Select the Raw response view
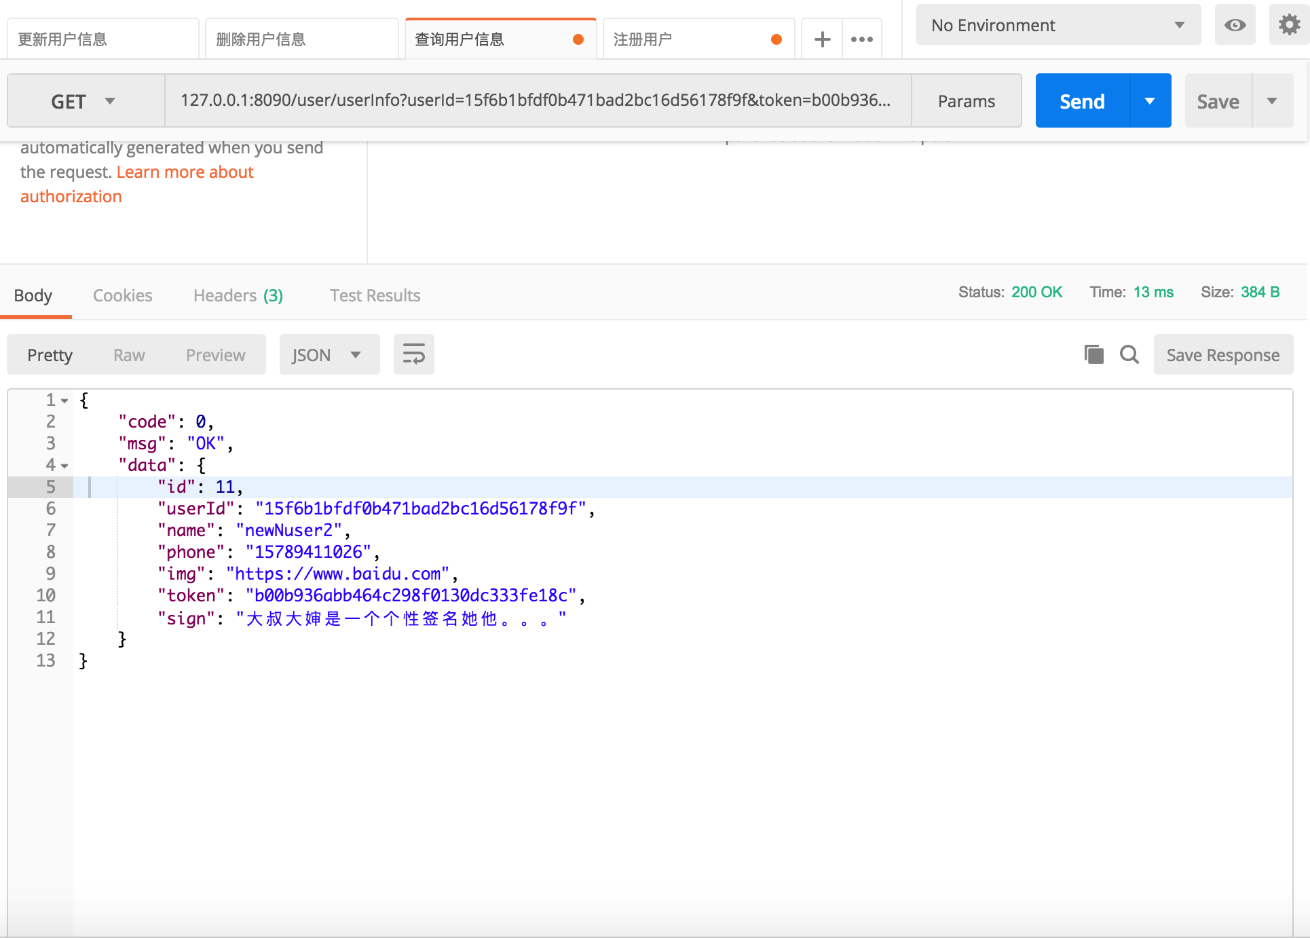1310x938 pixels. click(x=129, y=355)
